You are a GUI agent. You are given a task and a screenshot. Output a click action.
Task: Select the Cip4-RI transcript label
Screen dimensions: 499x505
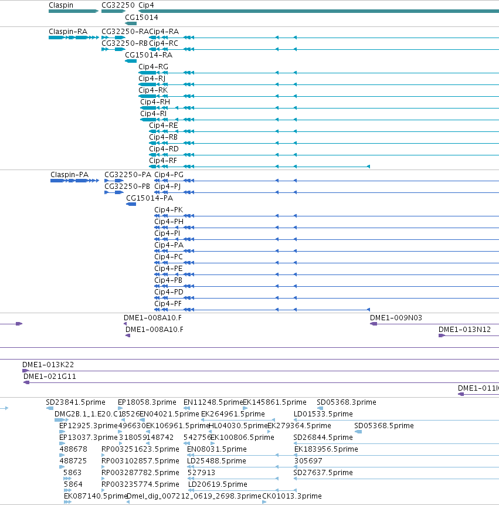tap(154, 114)
